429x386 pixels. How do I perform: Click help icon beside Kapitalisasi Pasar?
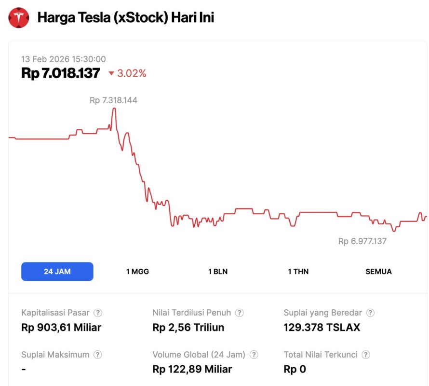tap(98, 313)
